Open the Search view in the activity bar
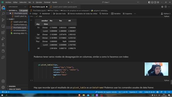 click(x=3, y=14)
